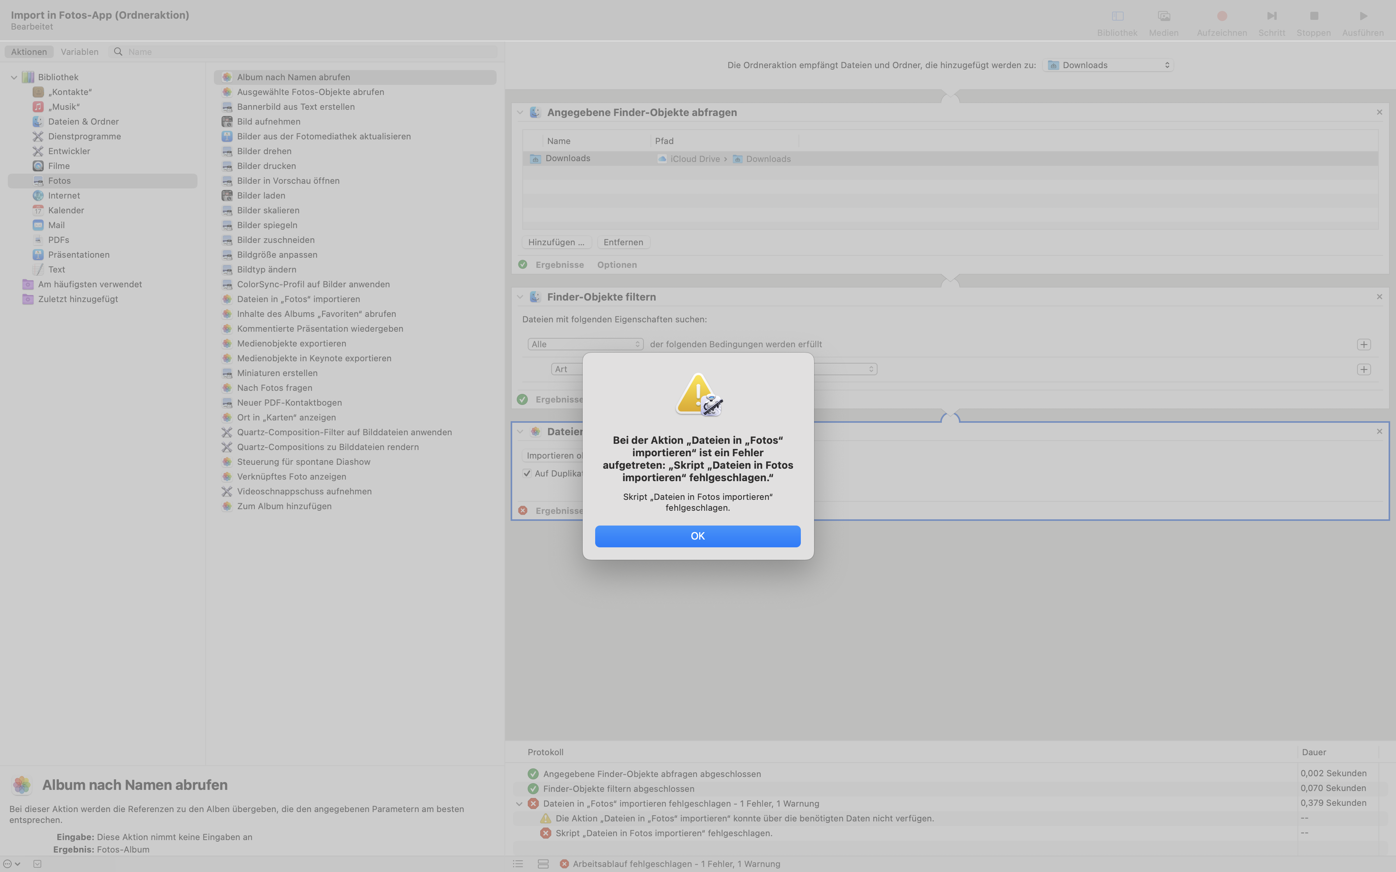Open the Alle conditions dropdown
This screenshot has width=1396, height=872.
tap(585, 344)
